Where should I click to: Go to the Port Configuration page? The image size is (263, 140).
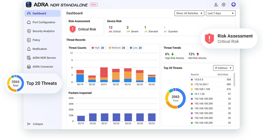tap(44, 22)
